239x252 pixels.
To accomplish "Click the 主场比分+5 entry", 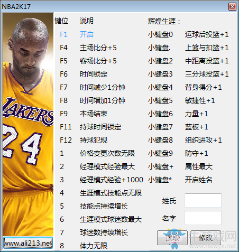I will coord(98,48).
